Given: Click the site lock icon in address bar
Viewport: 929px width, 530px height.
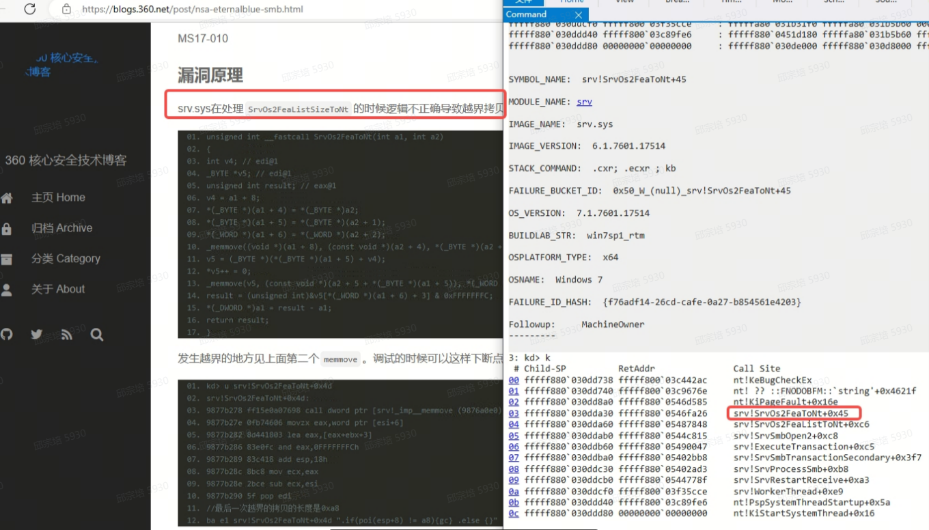Looking at the screenshot, I should click(66, 10).
